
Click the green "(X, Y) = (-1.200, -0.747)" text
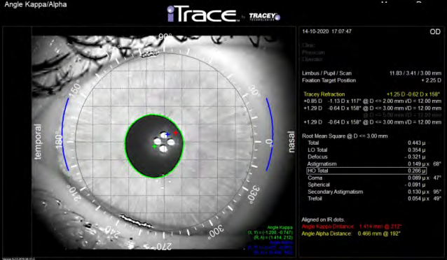click(270, 233)
